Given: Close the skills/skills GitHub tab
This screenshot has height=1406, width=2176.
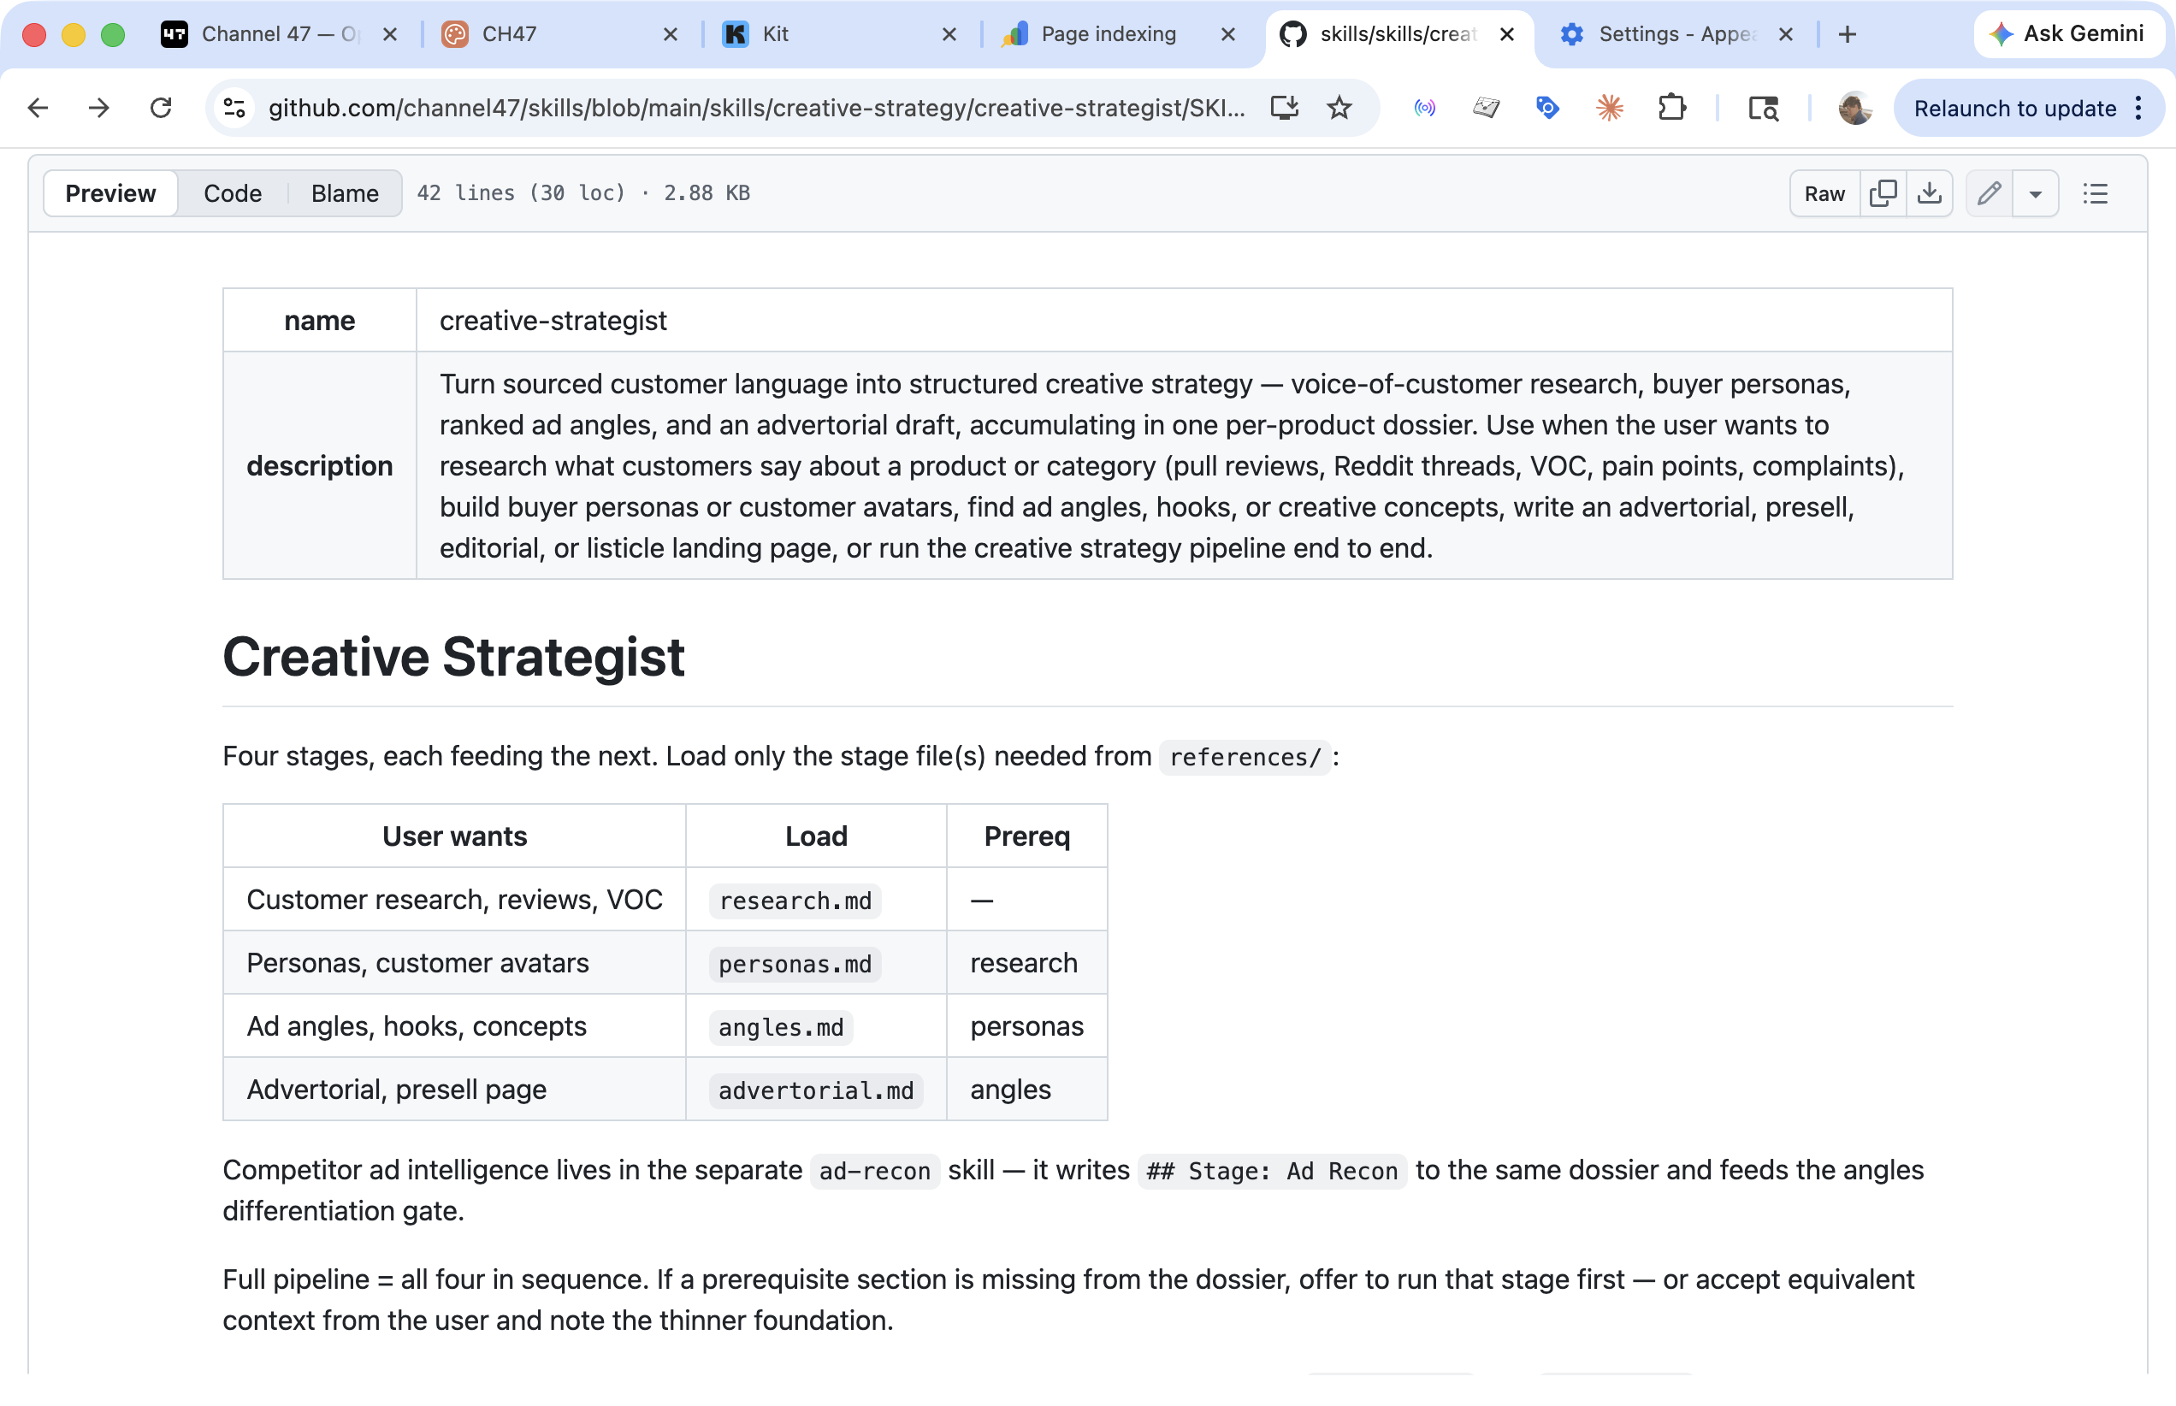Looking at the screenshot, I should pyautogui.click(x=1506, y=33).
